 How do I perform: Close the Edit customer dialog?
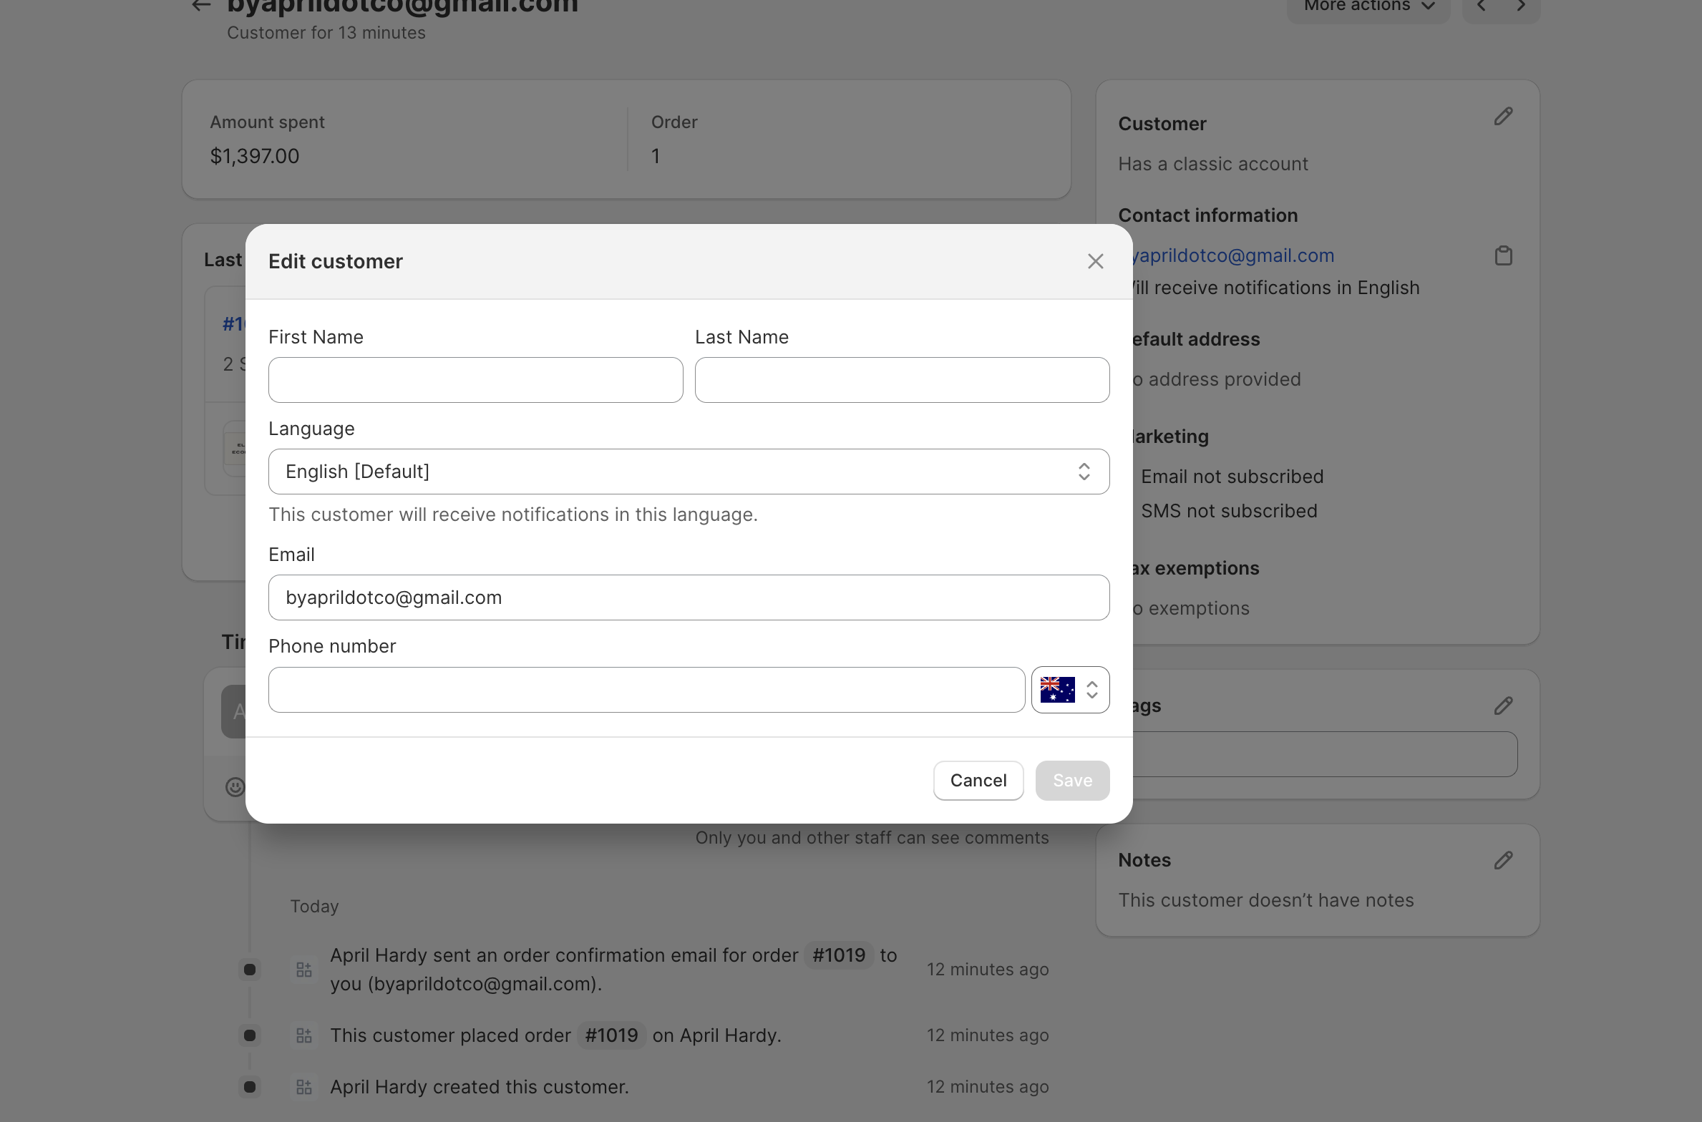coord(1095,261)
